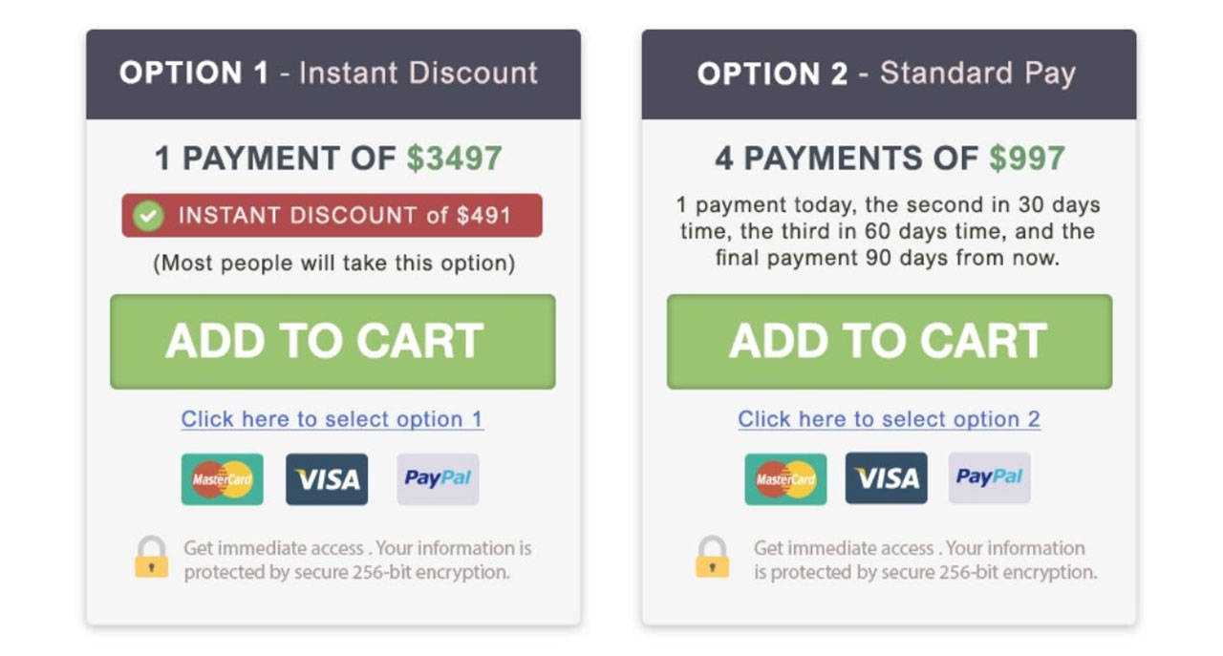Click the padlock icon in Option 1

(151, 557)
